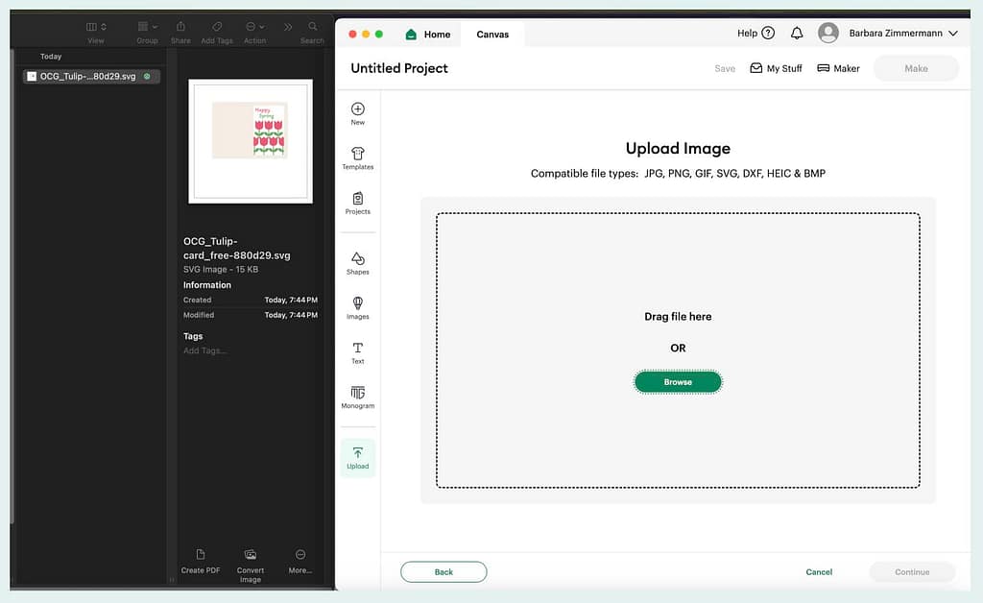
Task: Switch to the Canvas tab
Action: pyautogui.click(x=491, y=33)
